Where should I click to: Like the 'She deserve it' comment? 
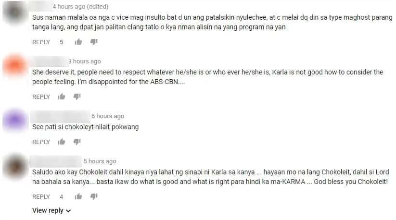coord(62,97)
